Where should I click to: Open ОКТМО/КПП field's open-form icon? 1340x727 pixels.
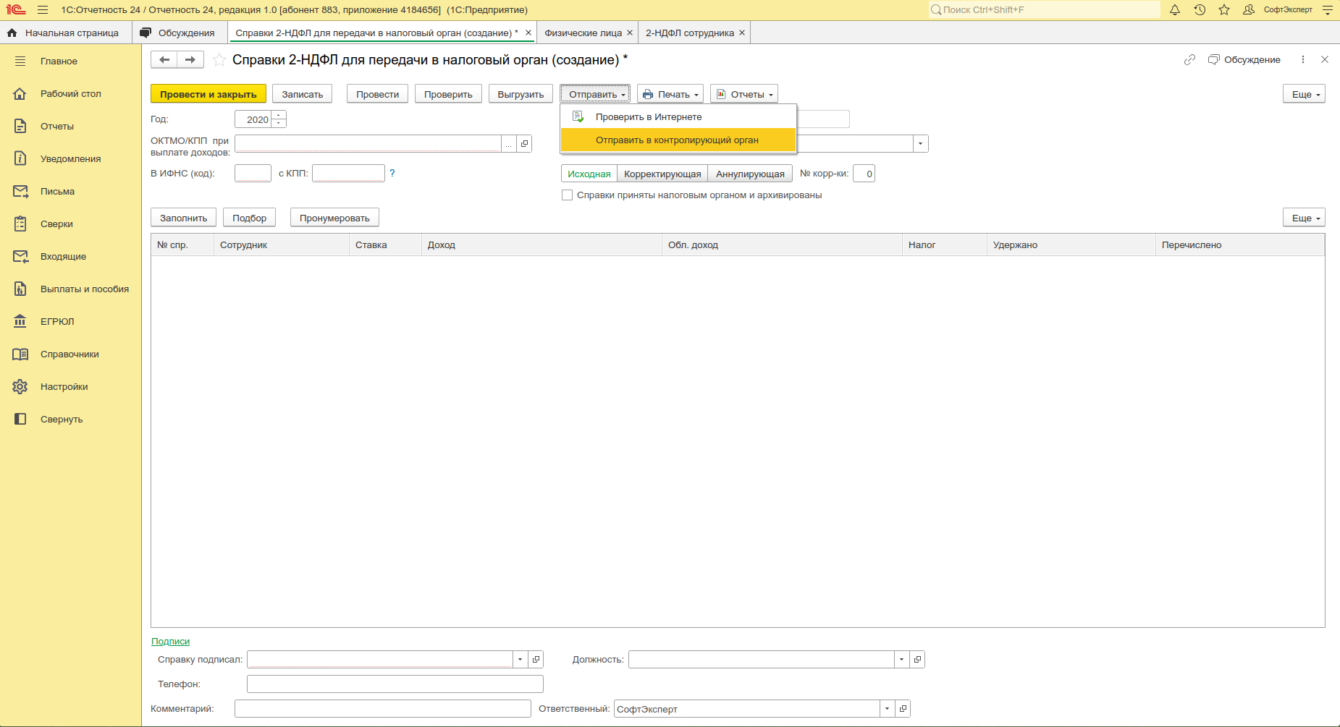(525, 144)
